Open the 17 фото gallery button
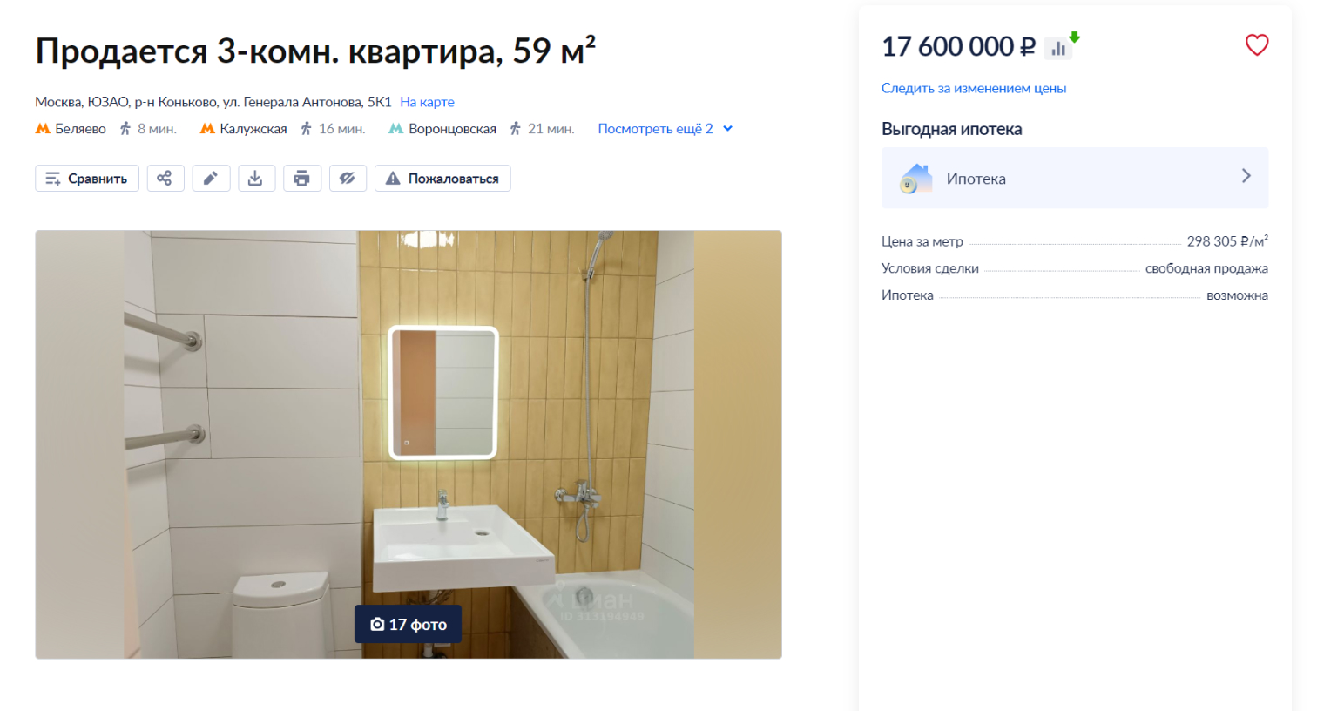Image resolution: width=1324 pixels, height=711 pixels. pos(408,624)
